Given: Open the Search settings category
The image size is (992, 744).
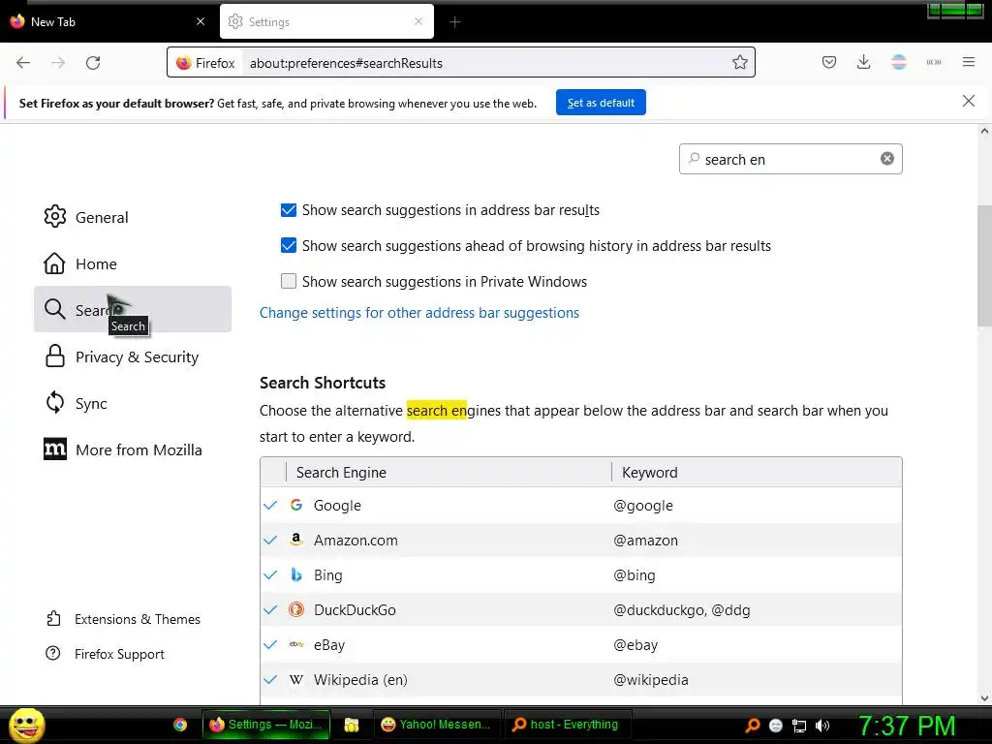Looking at the screenshot, I should 133,309.
